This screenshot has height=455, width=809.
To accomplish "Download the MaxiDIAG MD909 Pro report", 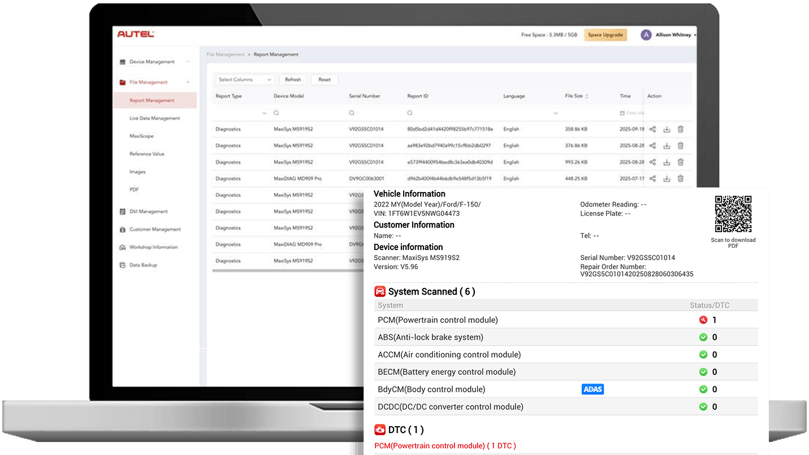I will [667, 178].
